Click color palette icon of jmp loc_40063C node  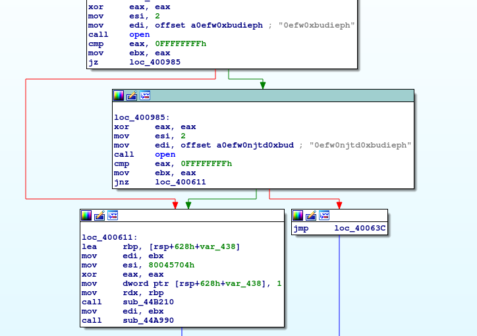298,215
